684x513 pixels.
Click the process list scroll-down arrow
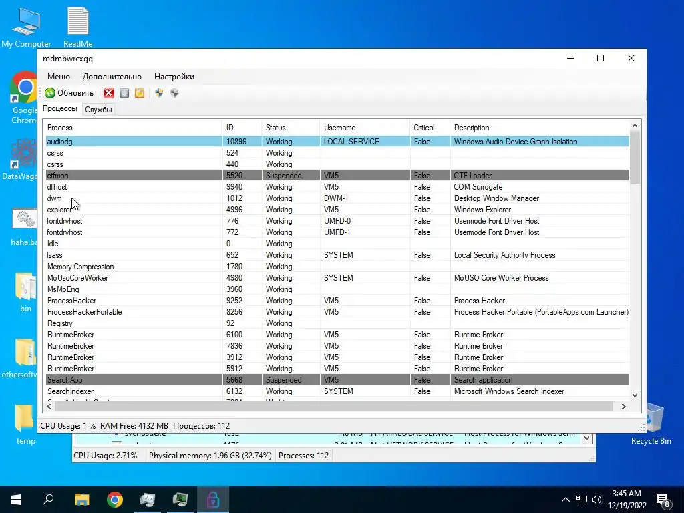(635, 395)
